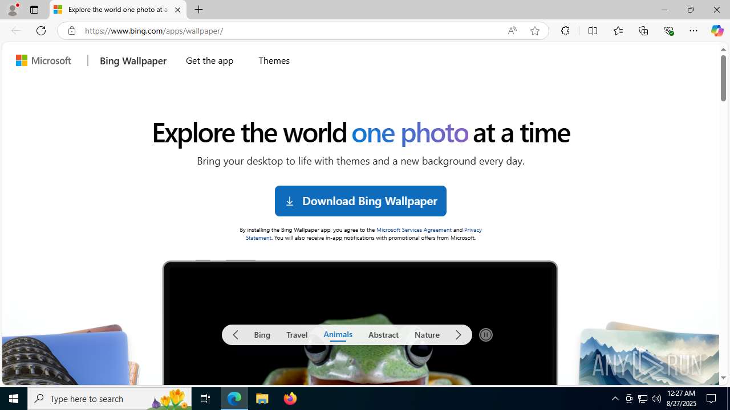The height and width of the screenshot is (410, 730).
Task: Show hidden system tray icons
Action: 615,399
